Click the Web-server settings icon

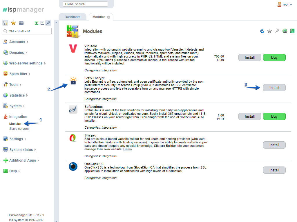(x=5, y=63)
